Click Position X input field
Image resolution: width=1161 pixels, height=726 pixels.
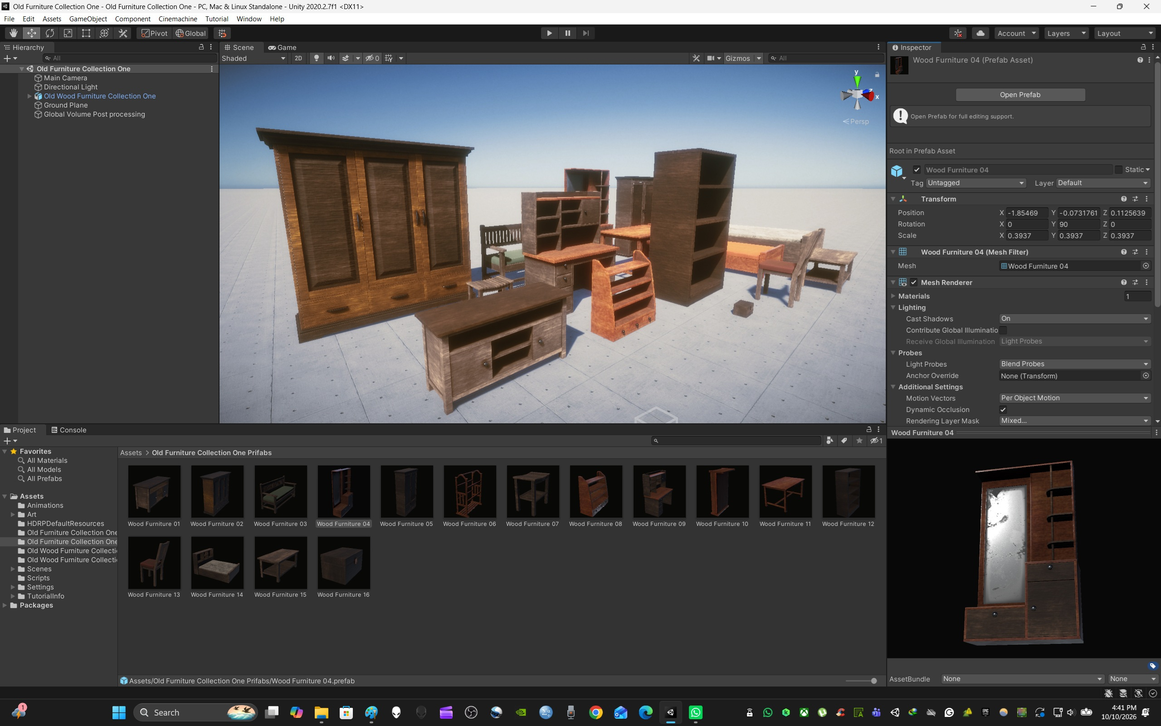click(1026, 213)
